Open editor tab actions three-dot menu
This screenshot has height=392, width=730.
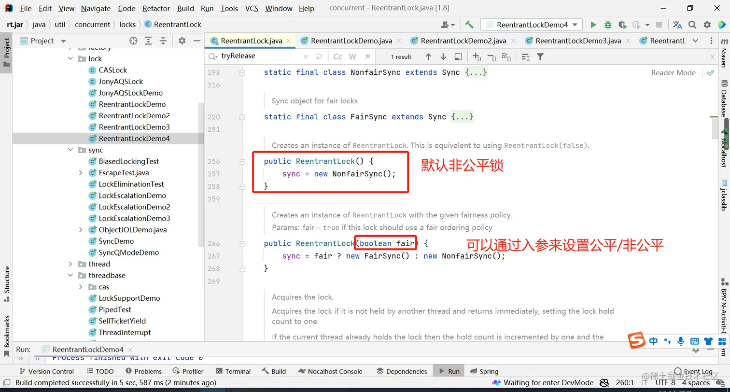click(x=711, y=41)
